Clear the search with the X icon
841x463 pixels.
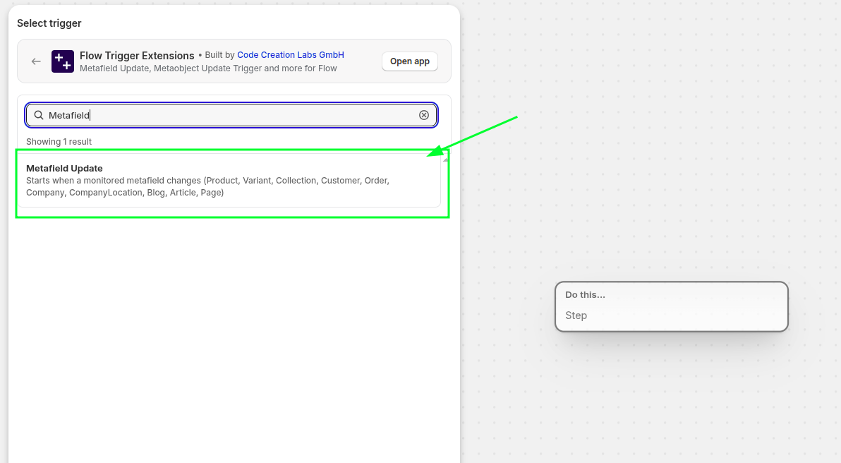tap(424, 115)
